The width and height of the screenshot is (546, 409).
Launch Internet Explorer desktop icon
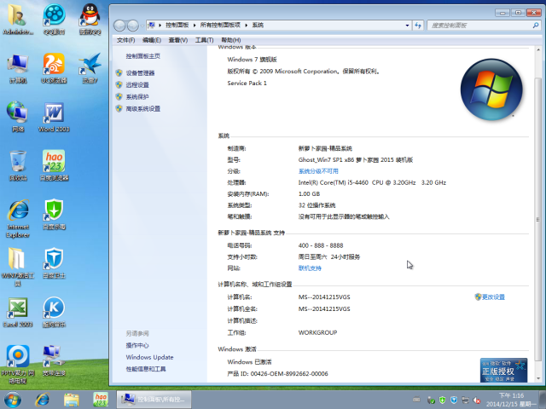[x=17, y=219]
